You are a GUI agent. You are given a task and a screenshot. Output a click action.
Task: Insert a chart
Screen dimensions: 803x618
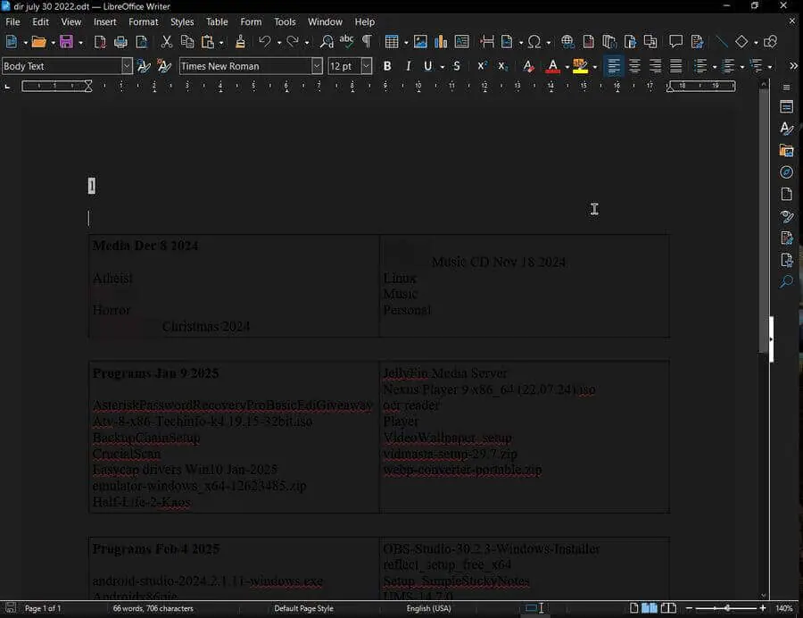tap(441, 42)
